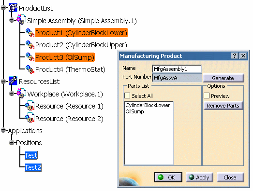Click the Name field MfgAssembly1
This screenshot has width=253, height=191.
[x=177, y=69]
